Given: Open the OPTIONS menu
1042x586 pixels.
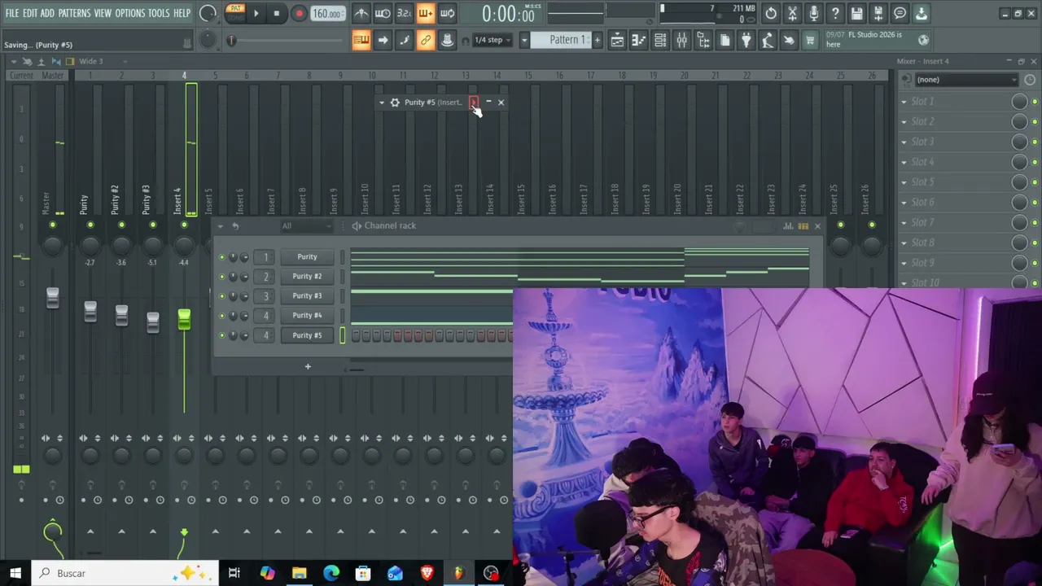Looking at the screenshot, I should [129, 13].
